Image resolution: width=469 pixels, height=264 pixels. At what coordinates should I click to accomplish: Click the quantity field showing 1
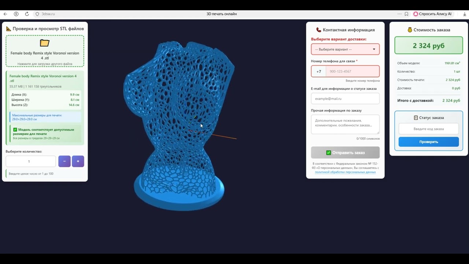pyautogui.click(x=31, y=161)
